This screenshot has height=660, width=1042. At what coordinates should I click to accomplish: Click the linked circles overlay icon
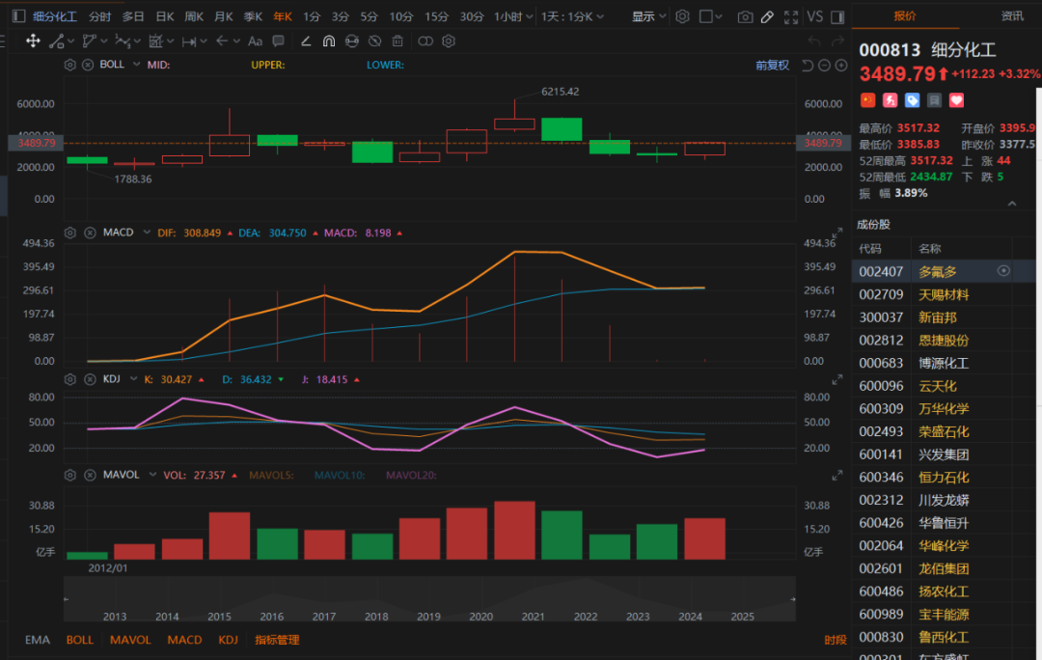click(x=425, y=41)
